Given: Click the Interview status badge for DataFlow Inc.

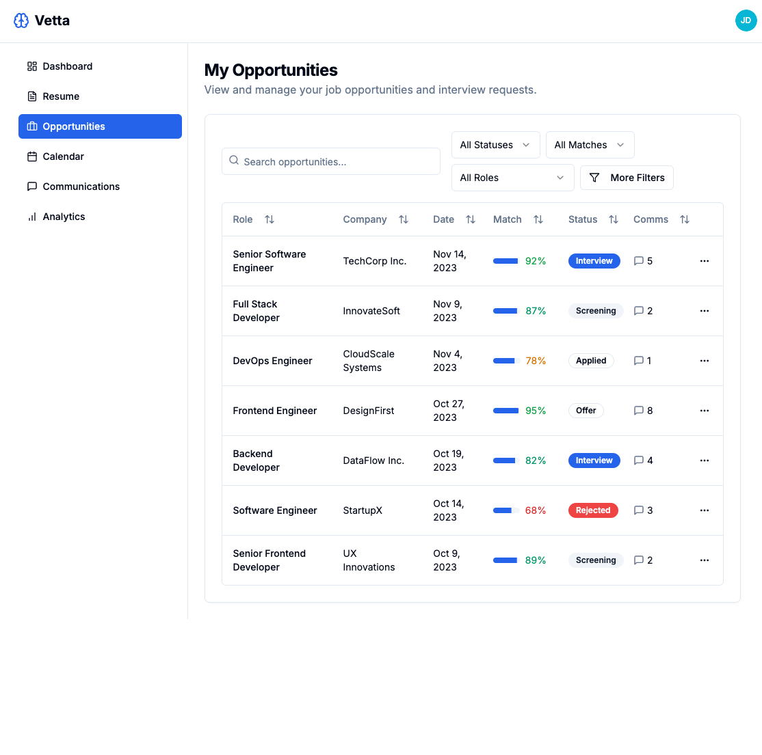Looking at the screenshot, I should point(594,461).
